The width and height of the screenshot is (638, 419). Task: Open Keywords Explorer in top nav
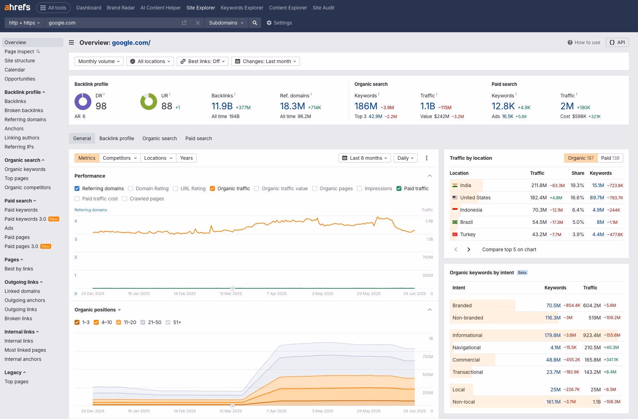(242, 8)
